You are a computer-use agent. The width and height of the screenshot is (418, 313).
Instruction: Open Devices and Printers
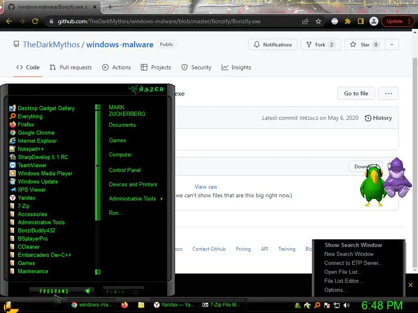pyautogui.click(x=133, y=185)
